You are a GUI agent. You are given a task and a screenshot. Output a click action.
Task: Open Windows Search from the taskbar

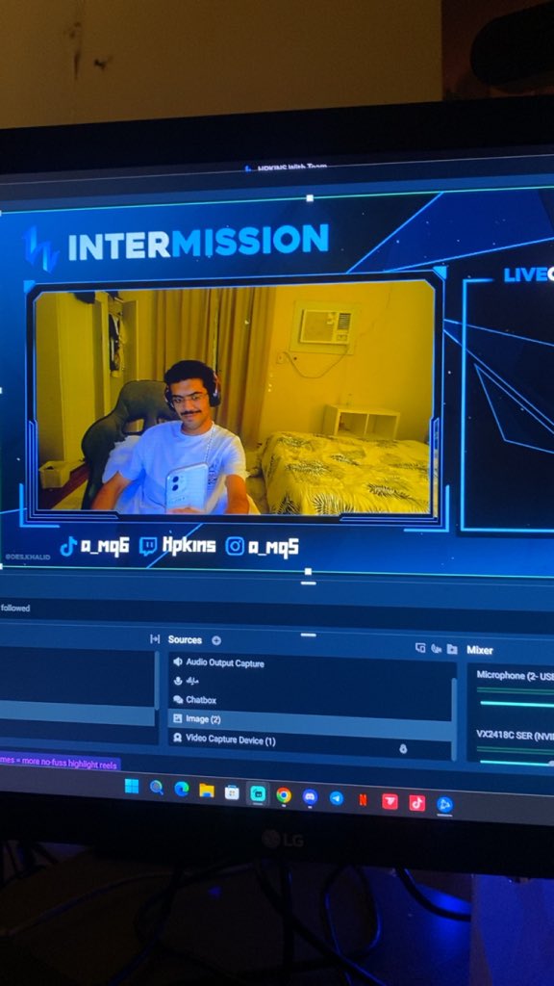pyautogui.click(x=157, y=788)
